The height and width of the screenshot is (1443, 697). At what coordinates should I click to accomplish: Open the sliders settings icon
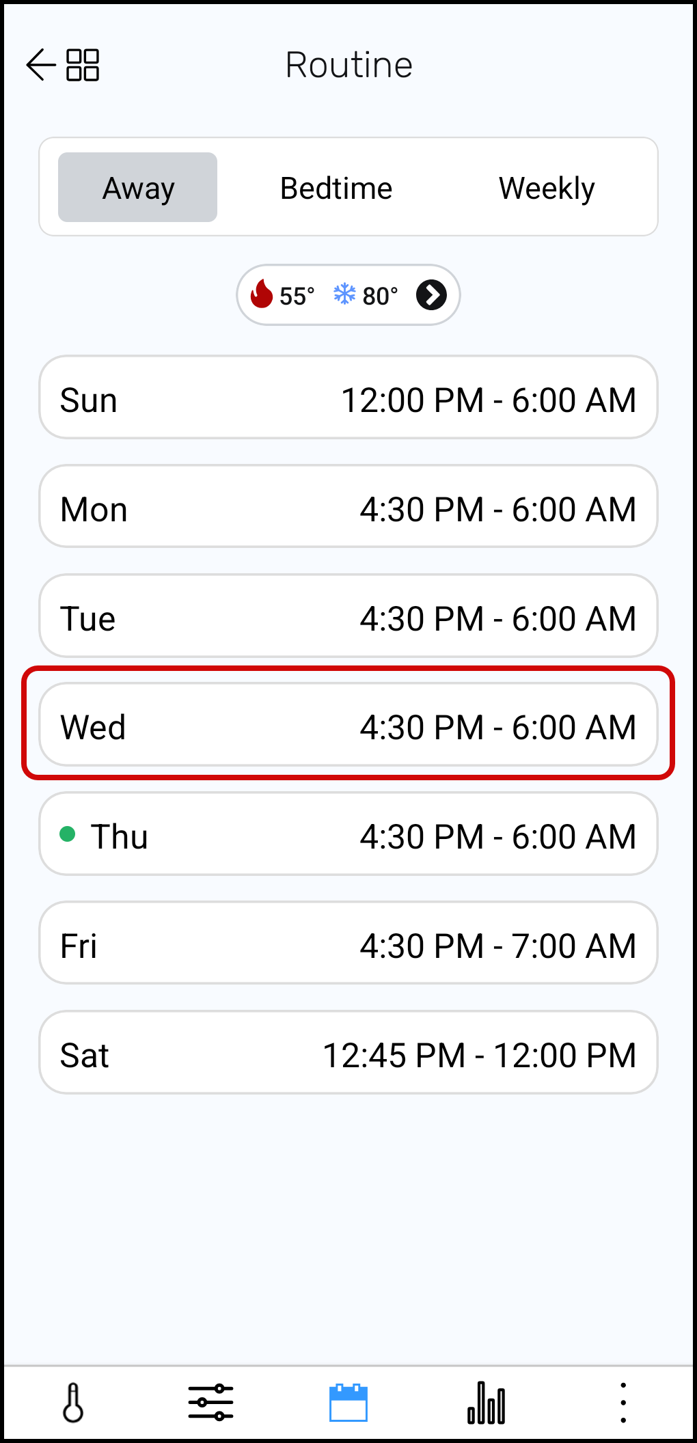210,1403
